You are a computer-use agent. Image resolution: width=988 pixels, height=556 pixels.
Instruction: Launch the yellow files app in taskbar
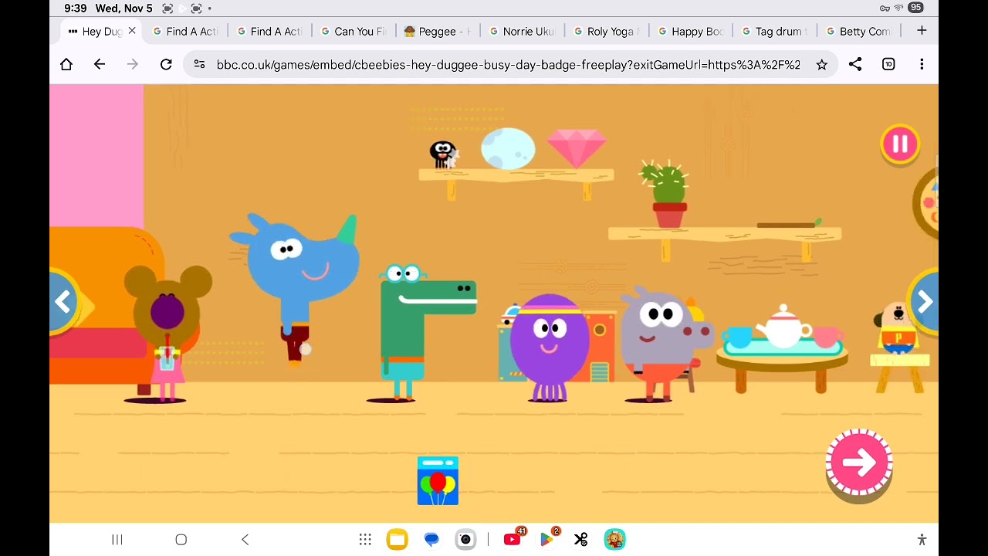[x=398, y=540]
